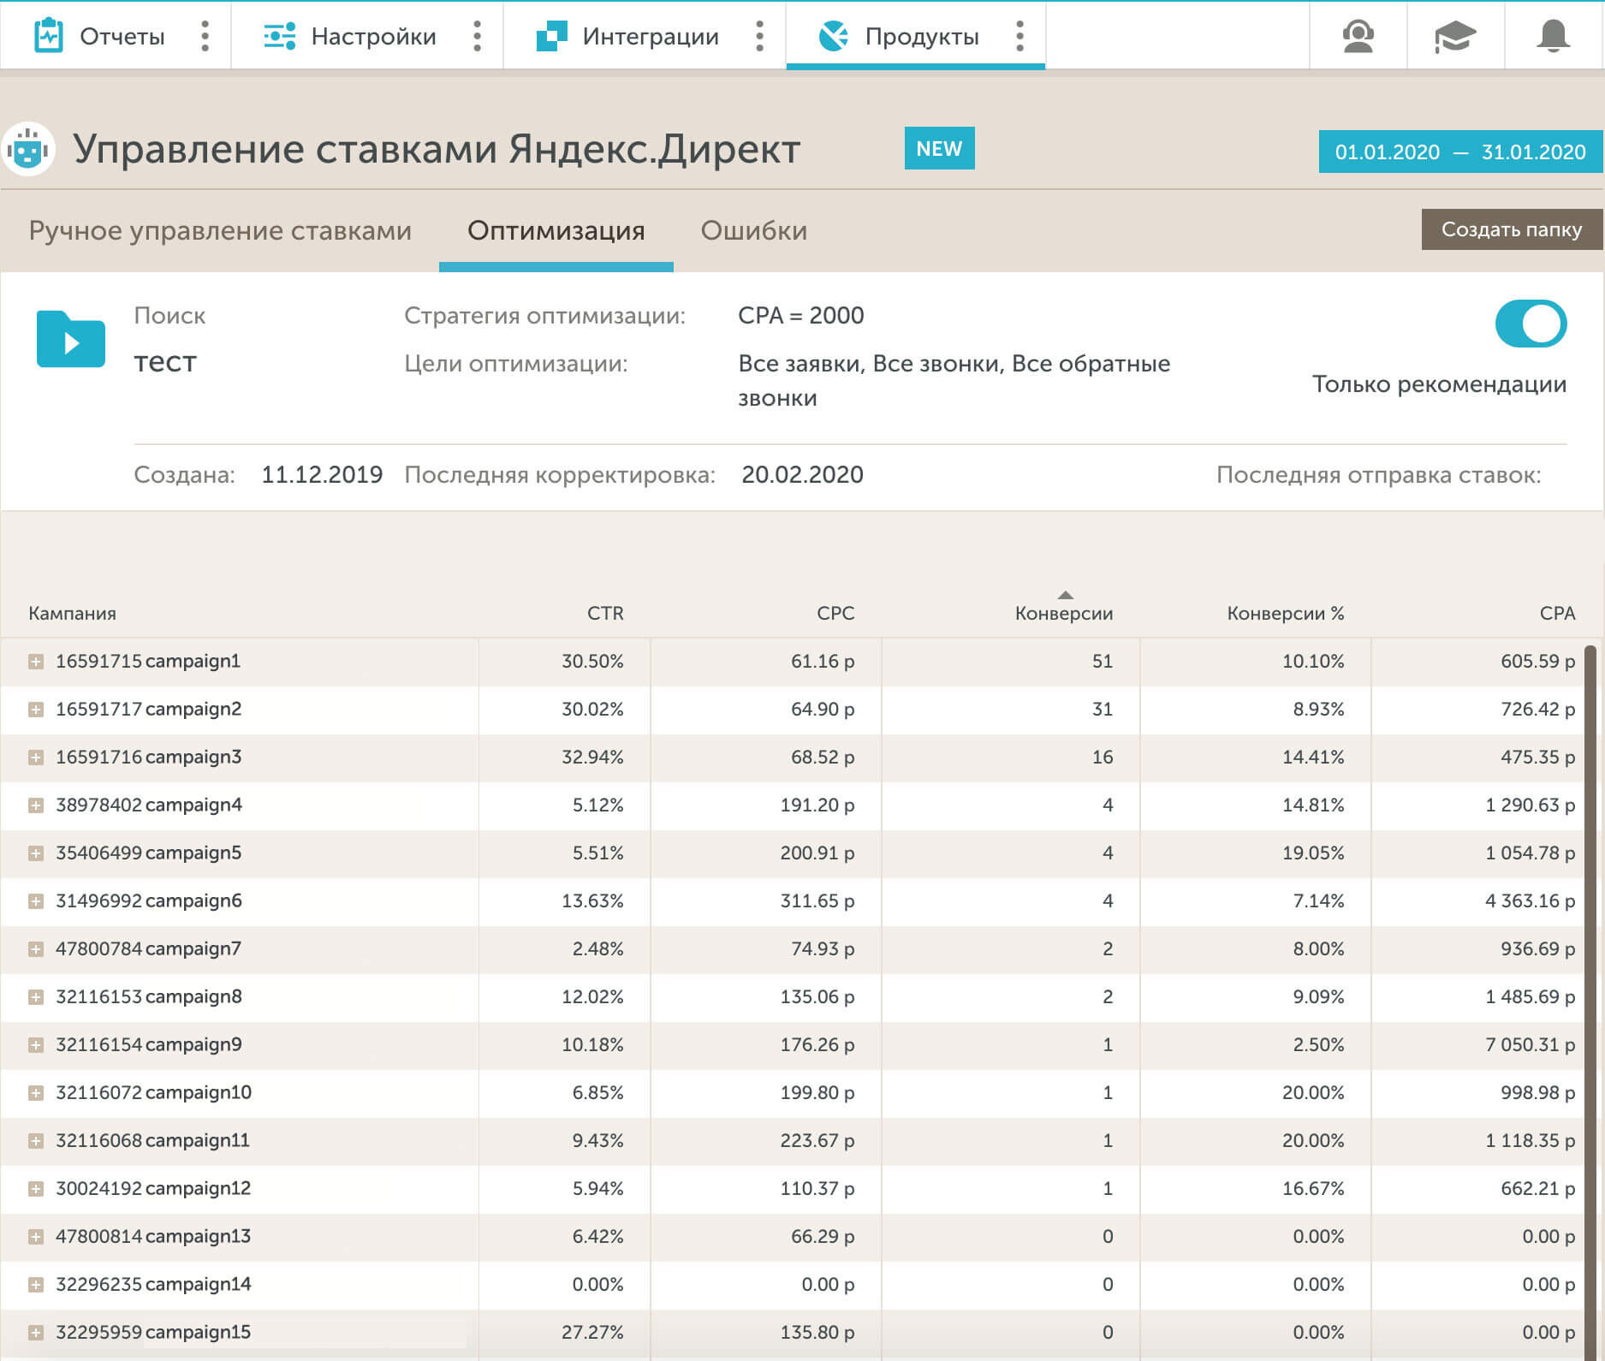Viewport: 1605px width, 1361px height.
Task: Open the graduation cap training icon
Action: click(1455, 36)
